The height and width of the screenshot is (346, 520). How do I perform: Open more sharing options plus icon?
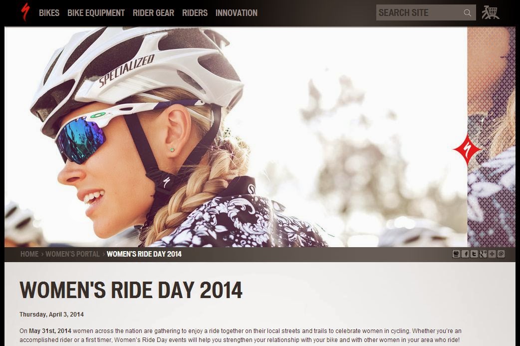pyautogui.click(x=492, y=254)
